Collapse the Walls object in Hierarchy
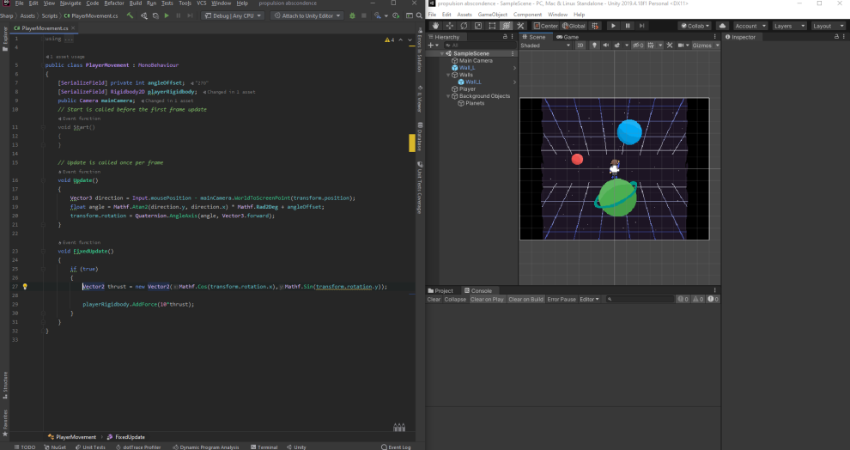Viewport: 850px width, 450px height. pyautogui.click(x=446, y=75)
